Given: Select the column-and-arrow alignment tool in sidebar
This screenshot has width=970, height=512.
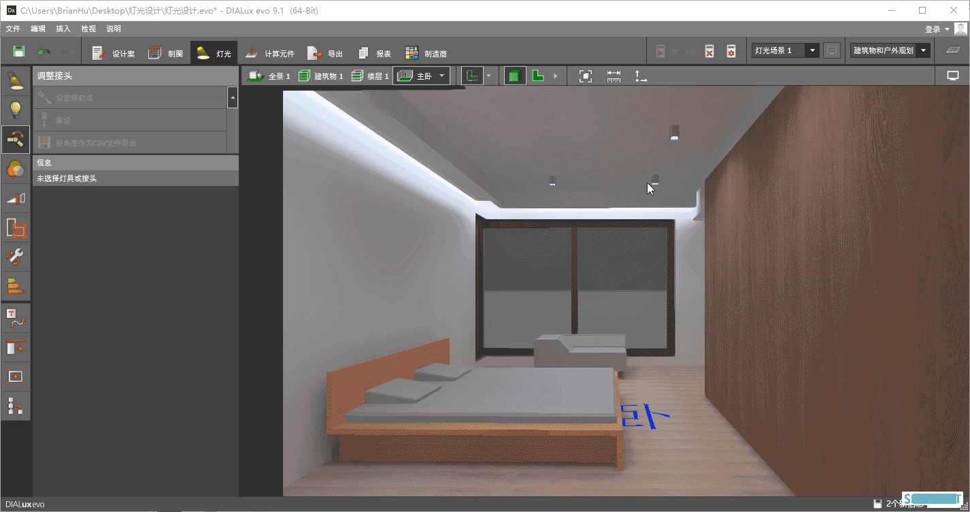Looking at the screenshot, I should tap(16, 347).
